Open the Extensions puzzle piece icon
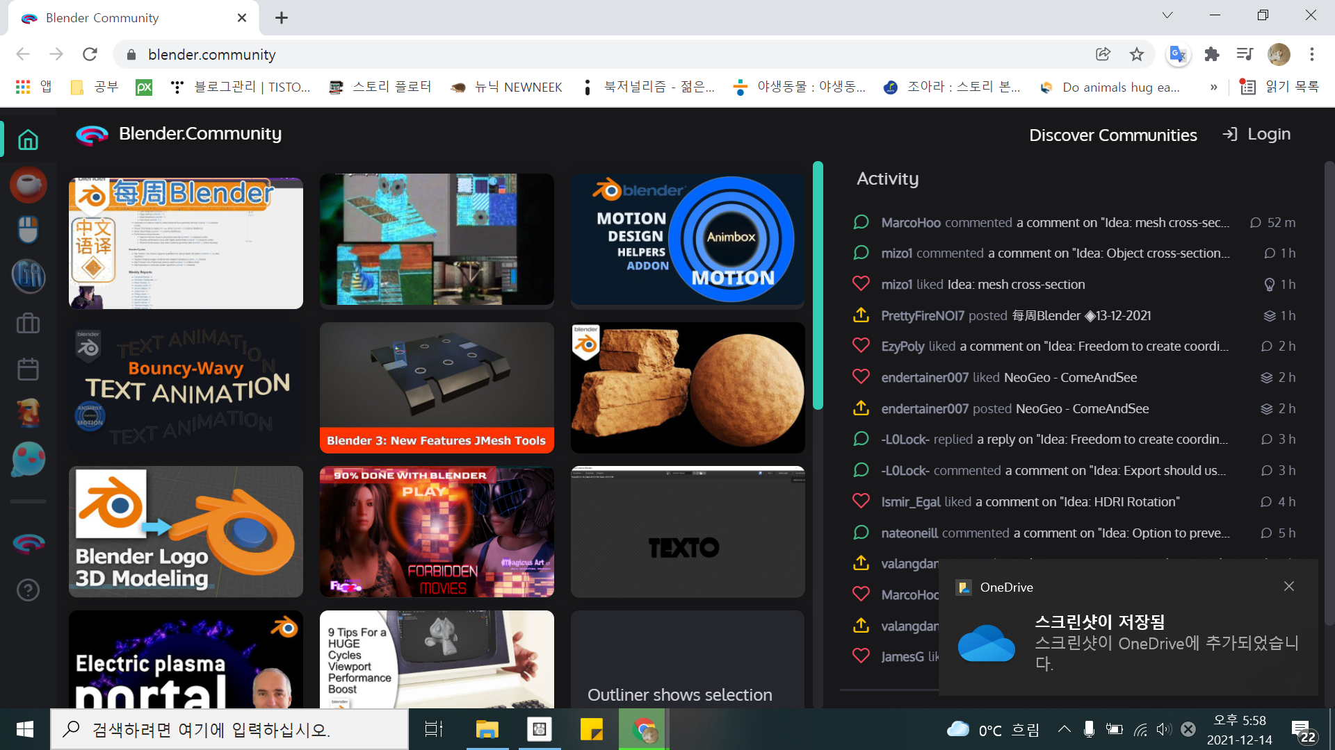Screen dimensions: 1335x750 (x=1212, y=54)
